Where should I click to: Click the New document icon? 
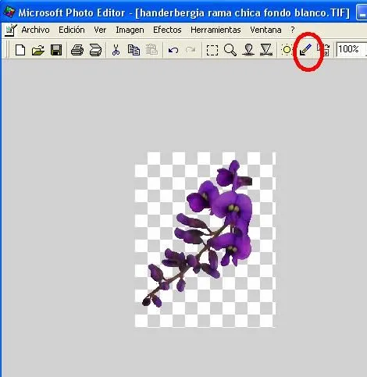click(20, 50)
